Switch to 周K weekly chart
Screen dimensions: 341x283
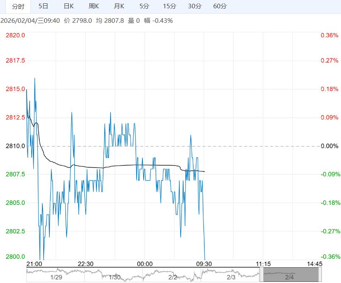click(94, 6)
